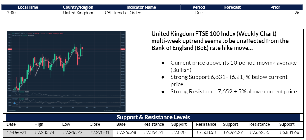The width and height of the screenshot is (306, 140).
Task: Click the Resistance header above £7,364.51
Action: [x=154, y=124]
